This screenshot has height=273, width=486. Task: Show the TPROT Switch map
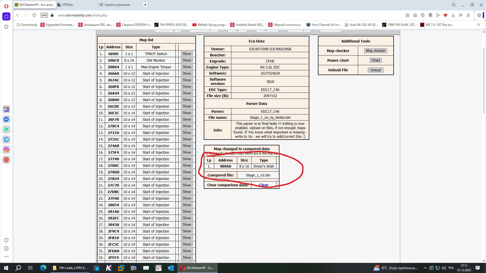[x=187, y=54]
